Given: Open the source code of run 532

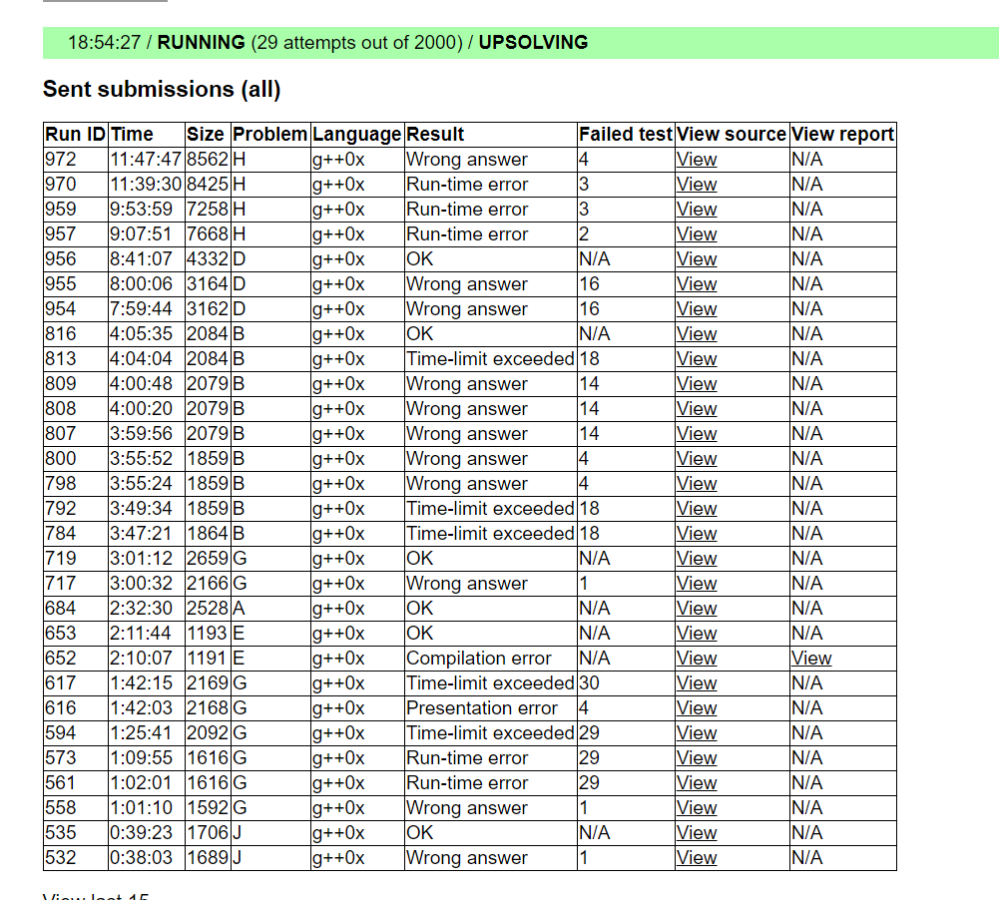Looking at the screenshot, I should coord(696,858).
